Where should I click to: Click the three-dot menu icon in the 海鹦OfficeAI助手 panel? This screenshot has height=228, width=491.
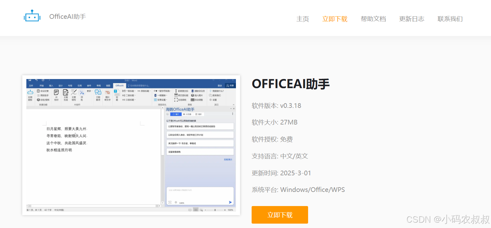coord(232,114)
